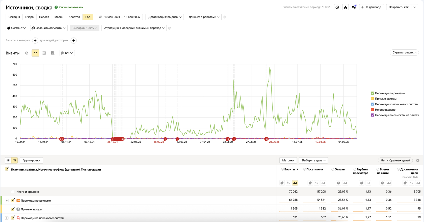424x222 pixels.
Task: Open the Атрибуция dropdown
Action: click(x=134, y=28)
